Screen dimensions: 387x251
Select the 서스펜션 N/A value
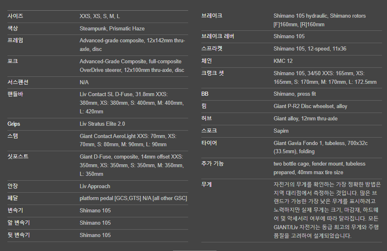(84, 82)
